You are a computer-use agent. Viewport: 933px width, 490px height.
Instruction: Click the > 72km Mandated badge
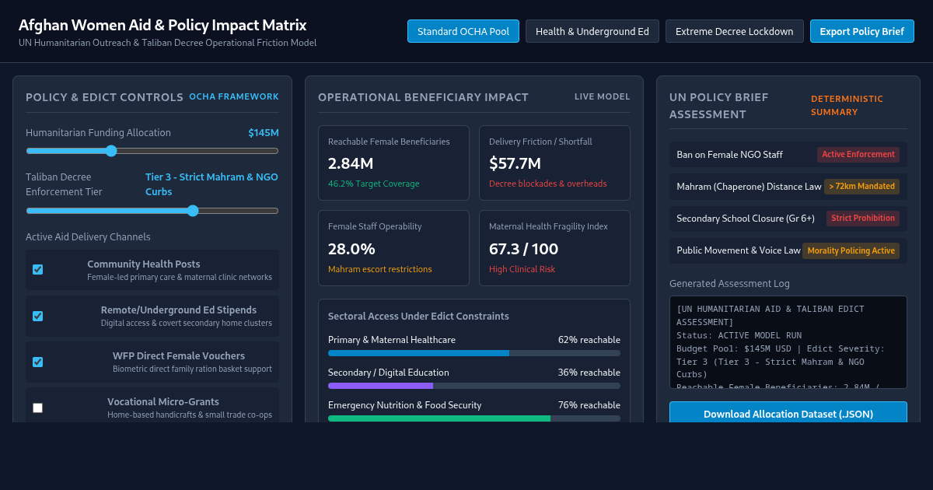[x=862, y=187]
